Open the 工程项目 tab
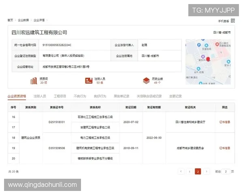243x195 pixels. pyautogui.click(x=60, y=96)
